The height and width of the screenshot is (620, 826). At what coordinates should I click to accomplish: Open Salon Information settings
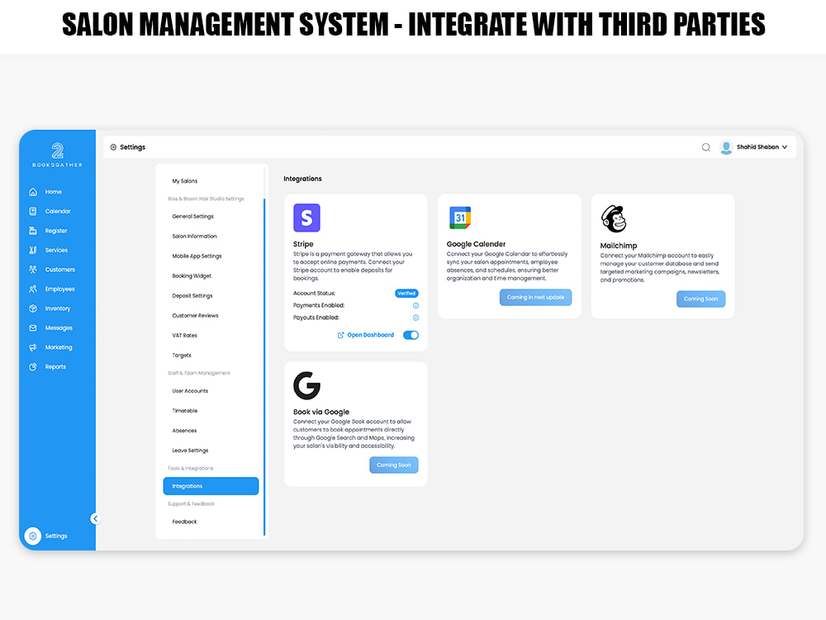(194, 236)
